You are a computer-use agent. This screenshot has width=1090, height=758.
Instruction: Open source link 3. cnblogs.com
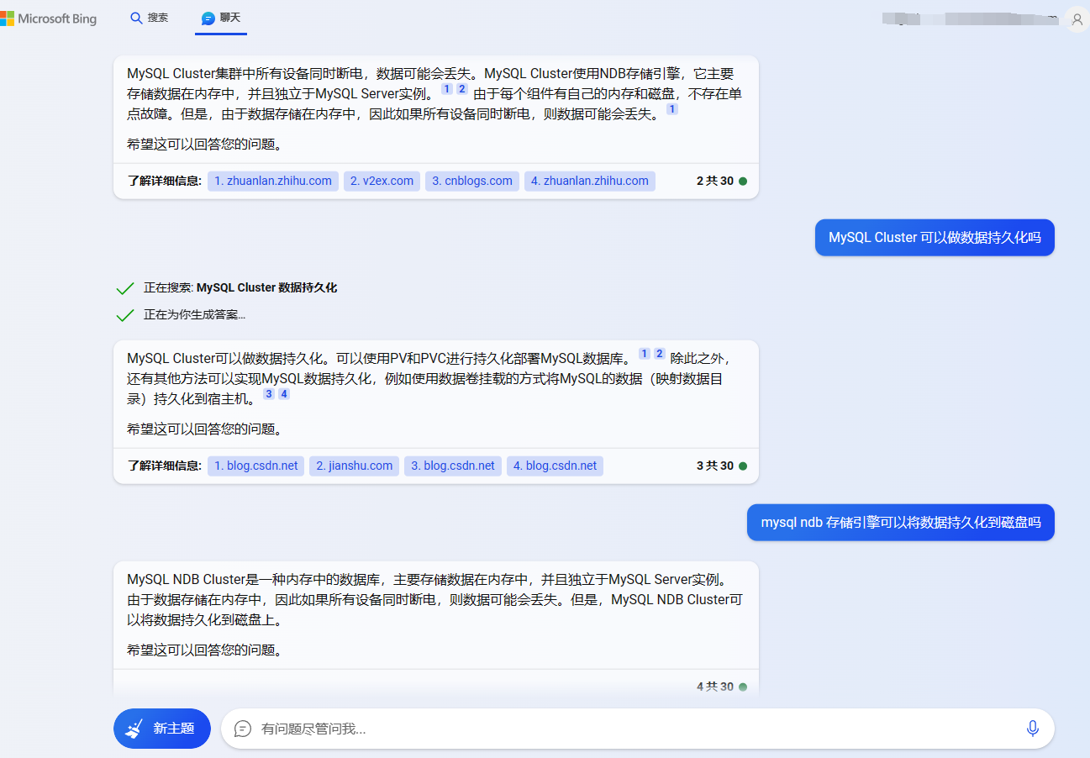(x=472, y=181)
